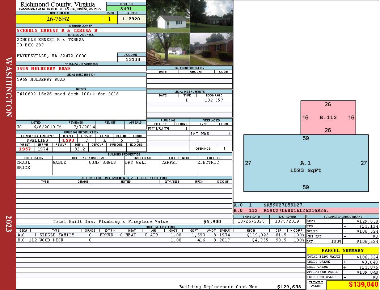Click the red taxable value $139,040

coord(363,285)
